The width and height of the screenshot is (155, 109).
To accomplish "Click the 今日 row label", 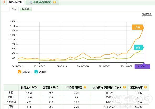I will (11, 92).
